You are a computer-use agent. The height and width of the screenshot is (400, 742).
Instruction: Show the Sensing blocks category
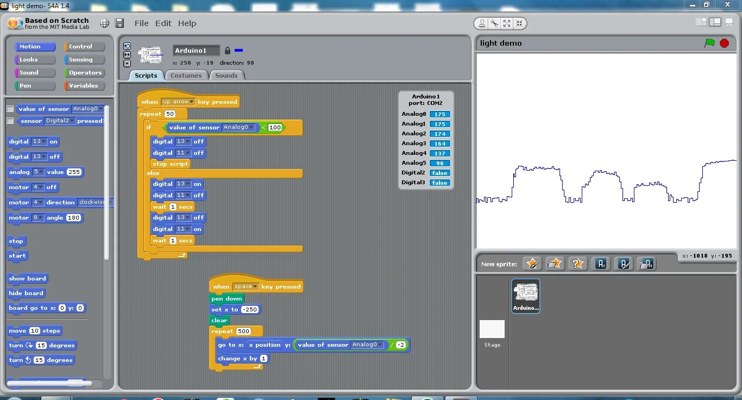85,60
